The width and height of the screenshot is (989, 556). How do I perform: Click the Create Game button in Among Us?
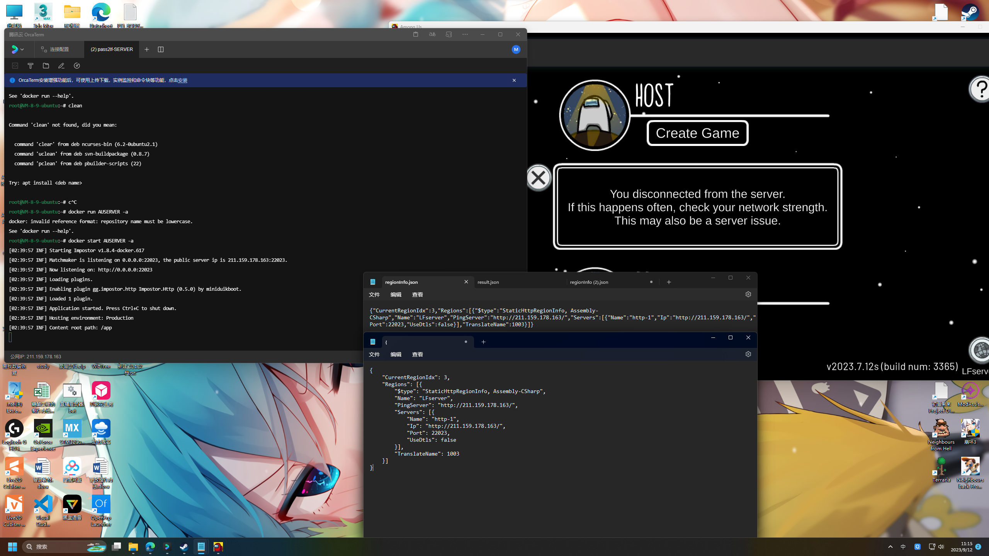(x=697, y=133)
